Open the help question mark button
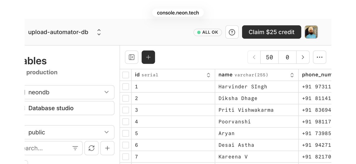The image size is (356, 164). (x=232, y=32)
